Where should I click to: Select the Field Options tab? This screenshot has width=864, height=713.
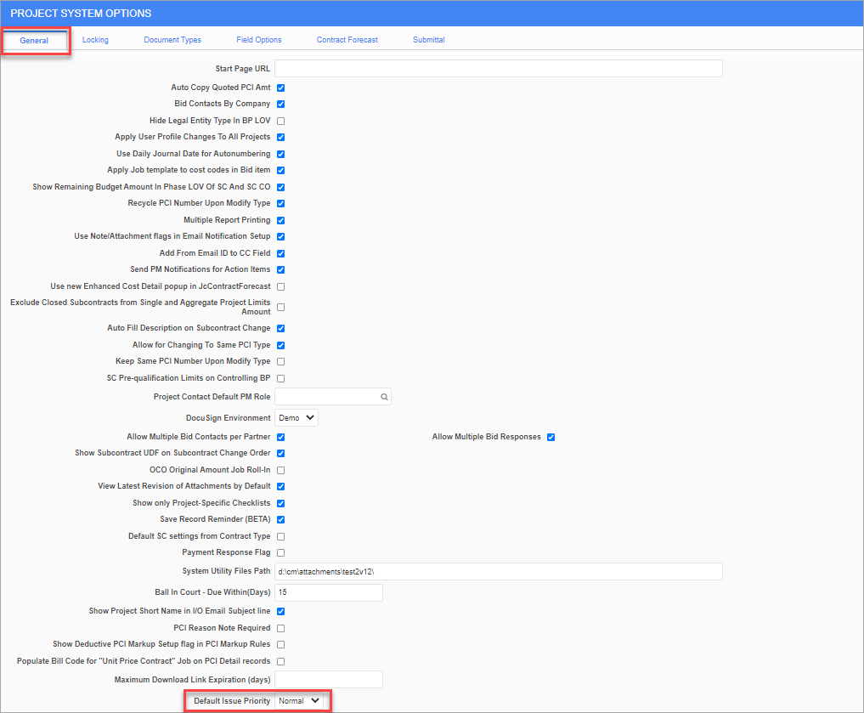tap(259, 40)
